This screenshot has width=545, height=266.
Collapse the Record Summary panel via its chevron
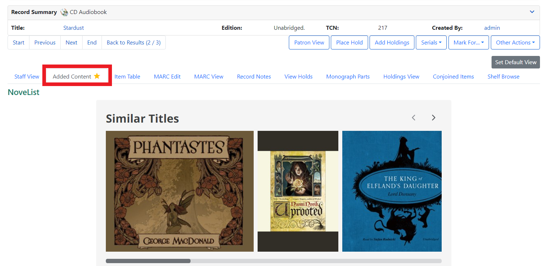[532, 12]
